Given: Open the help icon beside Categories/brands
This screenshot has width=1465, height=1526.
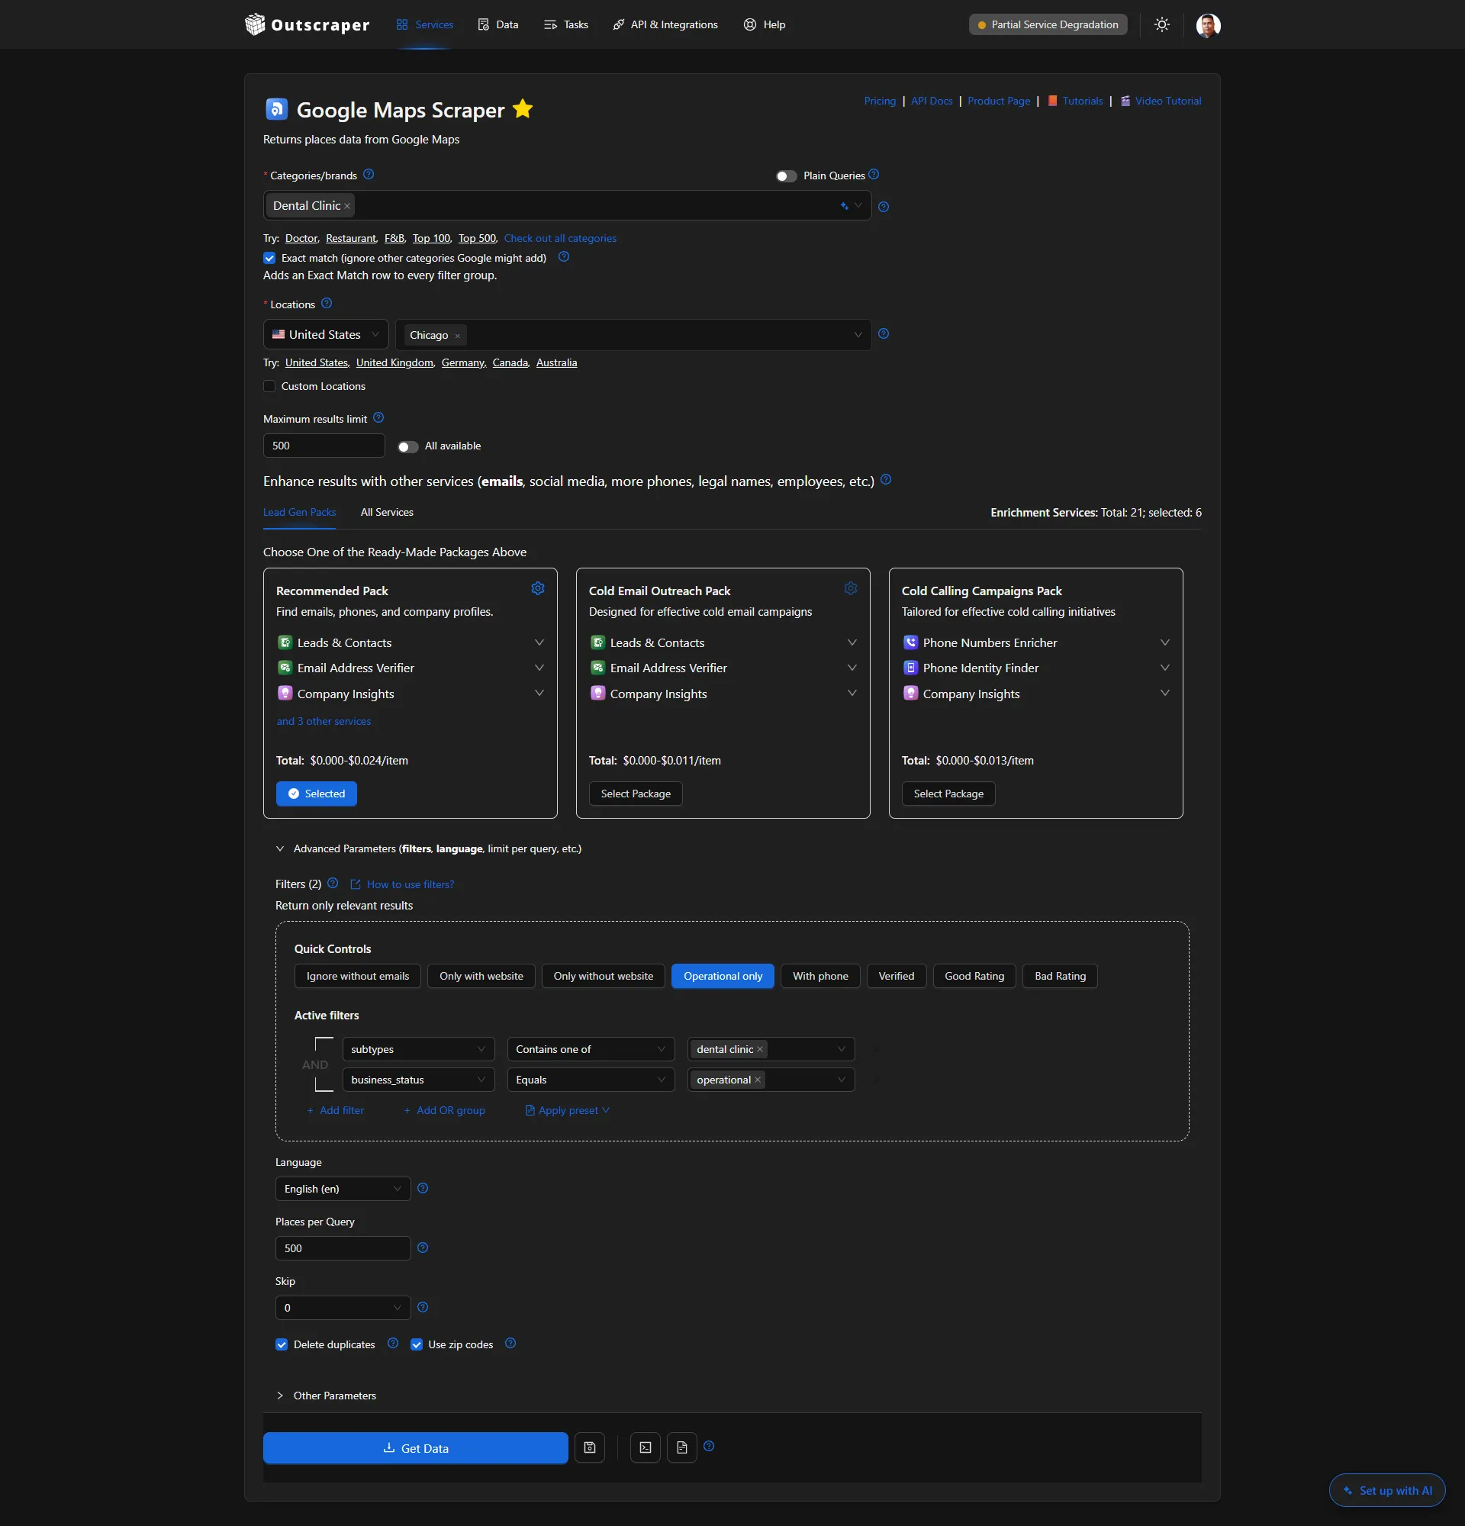Looking at the screenshot, I should (369, 175).
